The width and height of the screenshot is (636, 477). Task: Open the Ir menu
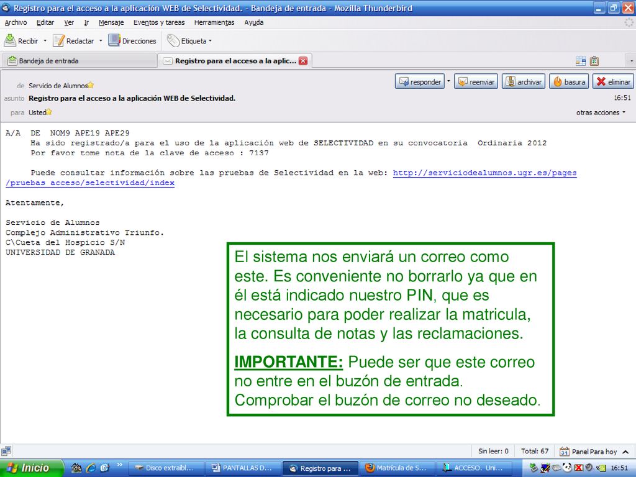(86, 23)
